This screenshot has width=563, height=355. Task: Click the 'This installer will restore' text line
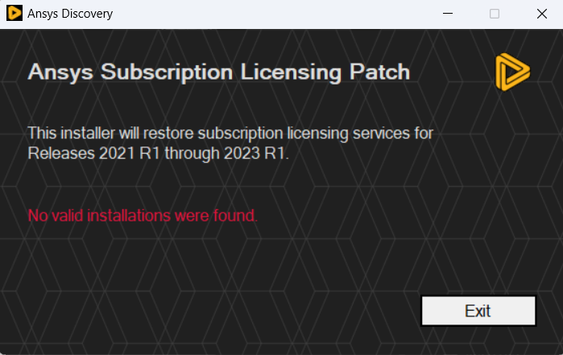coord(230,134)
